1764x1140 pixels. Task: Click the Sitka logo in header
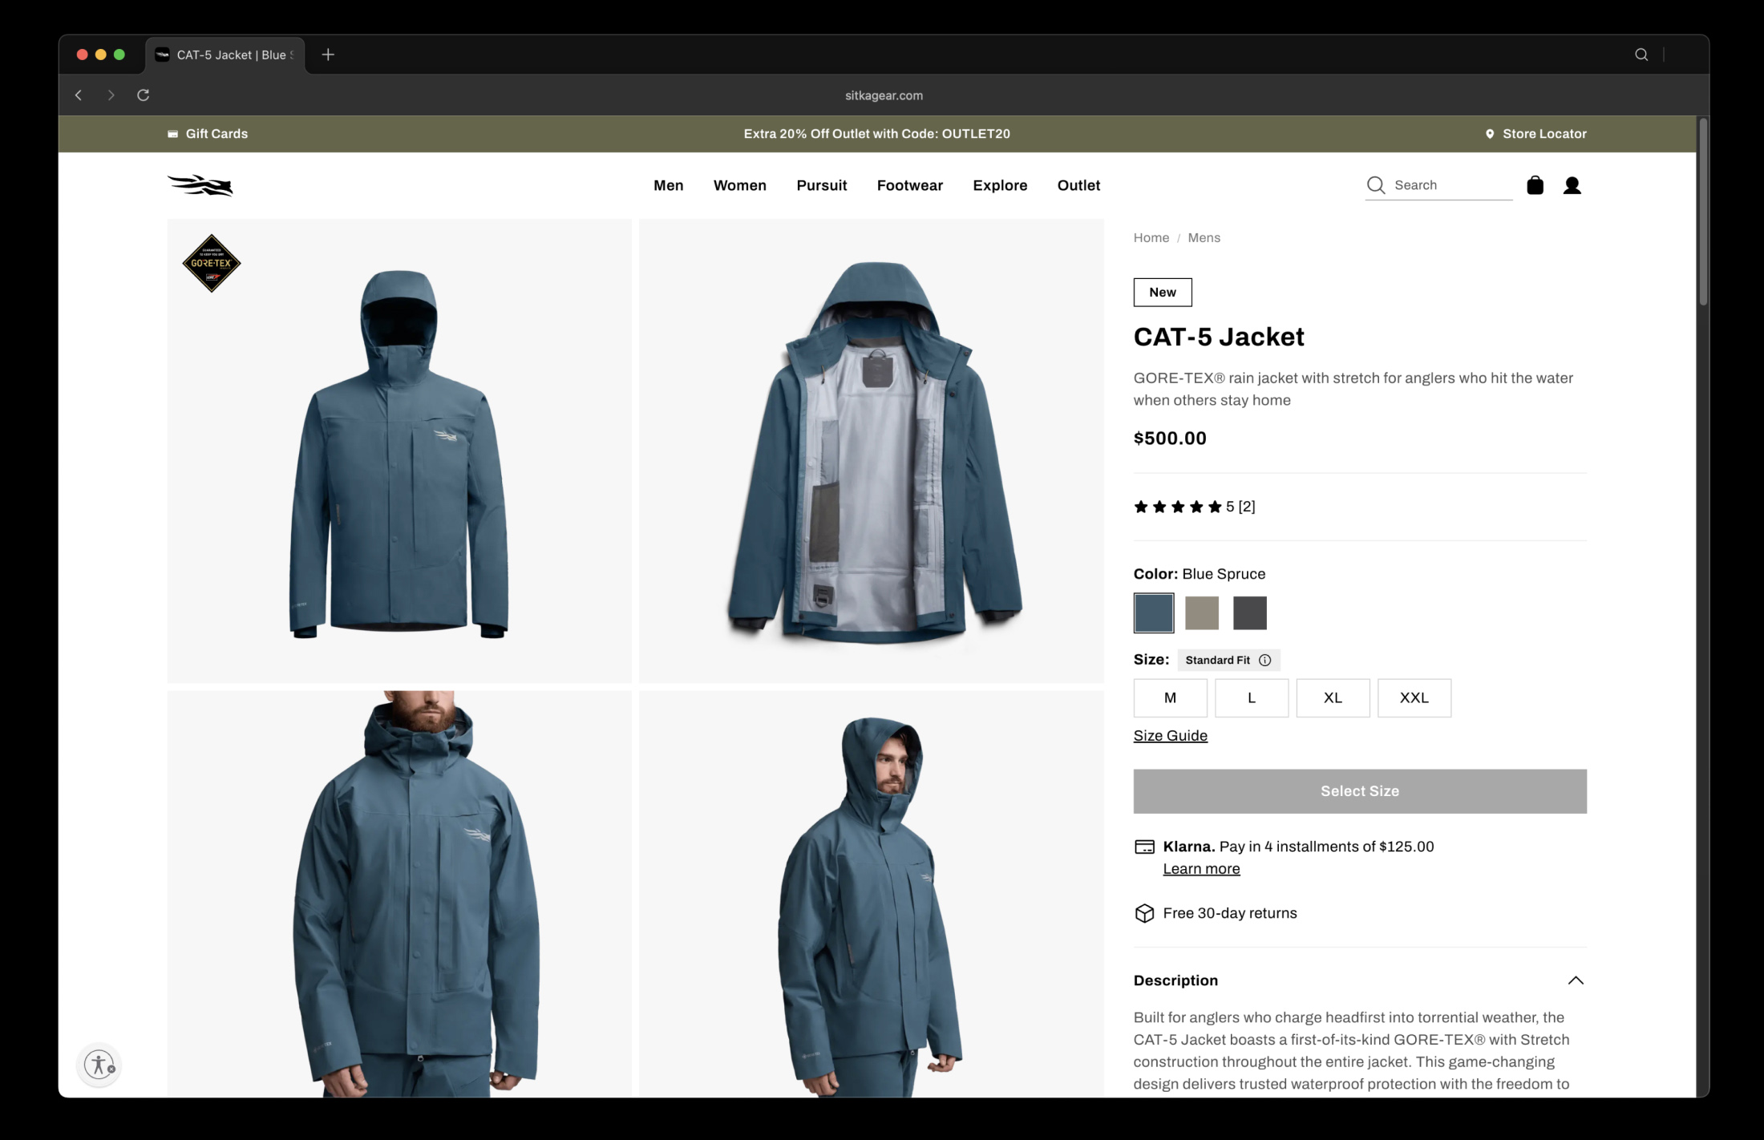200,185
